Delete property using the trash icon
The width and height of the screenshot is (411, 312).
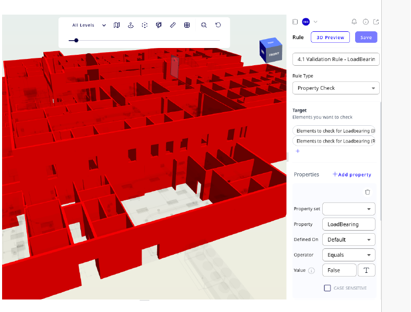[x=368, y=192]
